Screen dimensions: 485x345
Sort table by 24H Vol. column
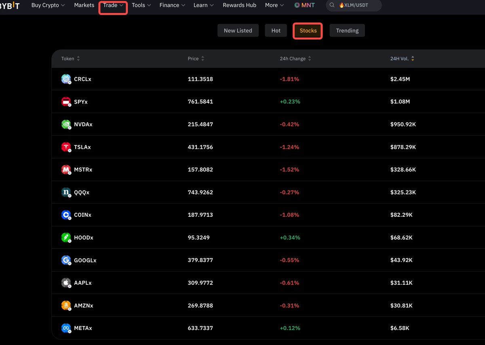(402, 59)
